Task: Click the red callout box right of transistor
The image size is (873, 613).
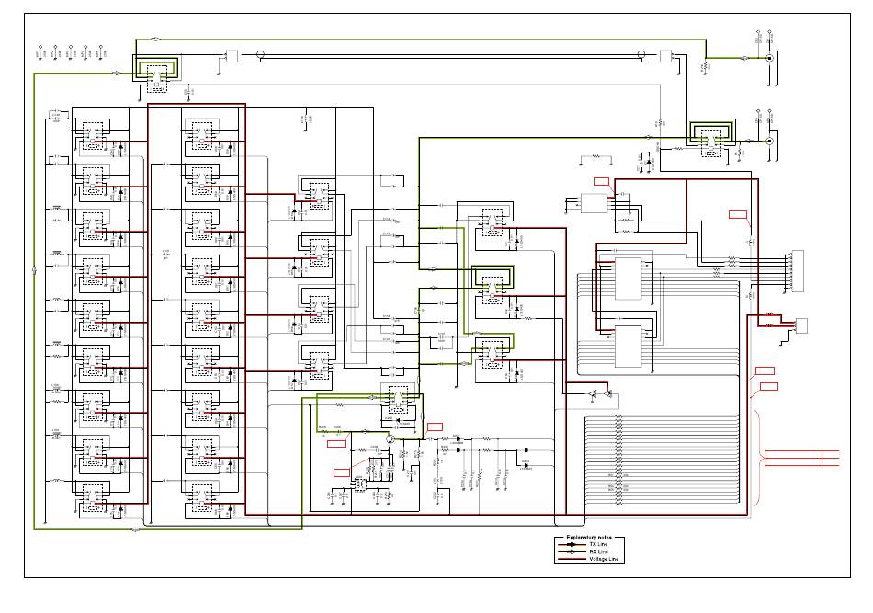Action: coord(435,426)
